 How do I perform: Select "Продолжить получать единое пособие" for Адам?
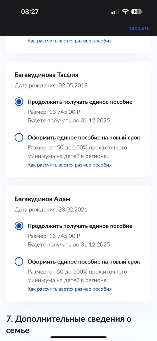click(x=19, y=226)
